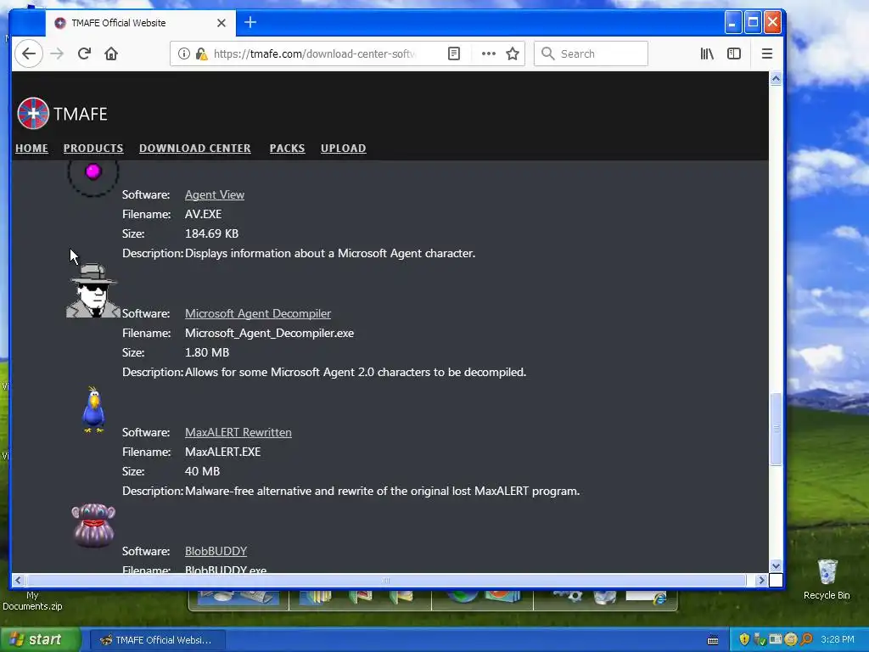Toggle Reader View icon
The height and width of the screenshot is (652, 869).
[x=454, y=53]
